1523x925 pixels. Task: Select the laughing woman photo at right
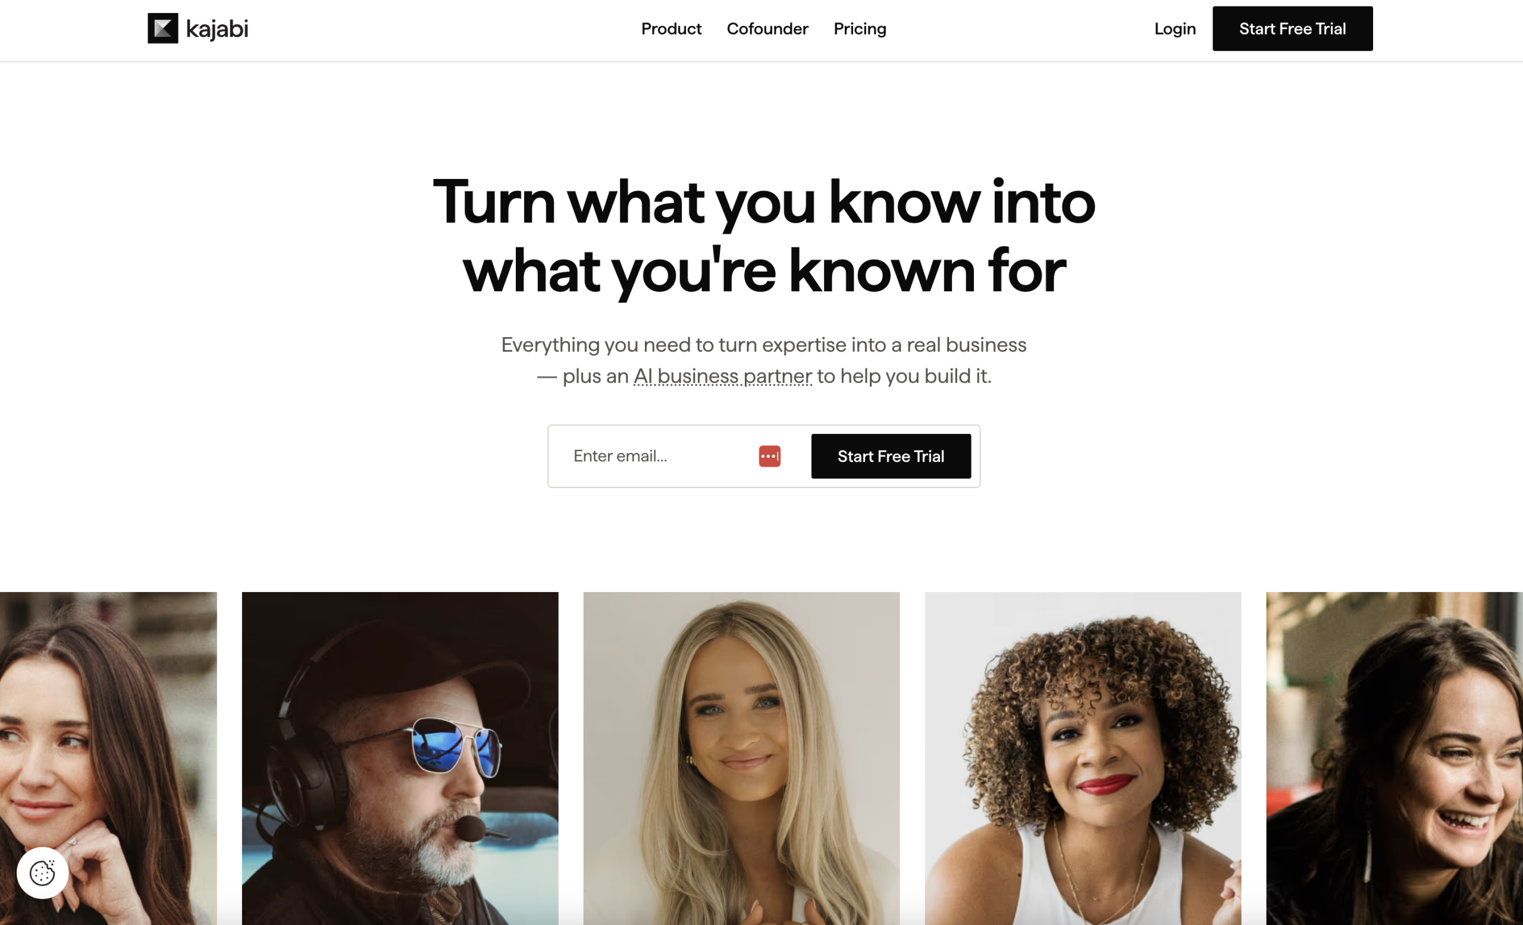point(1394,759)
